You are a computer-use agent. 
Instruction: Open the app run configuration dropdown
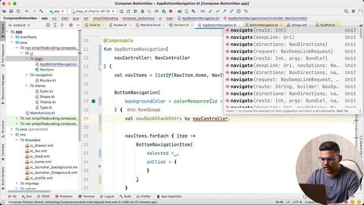(56, 11)
